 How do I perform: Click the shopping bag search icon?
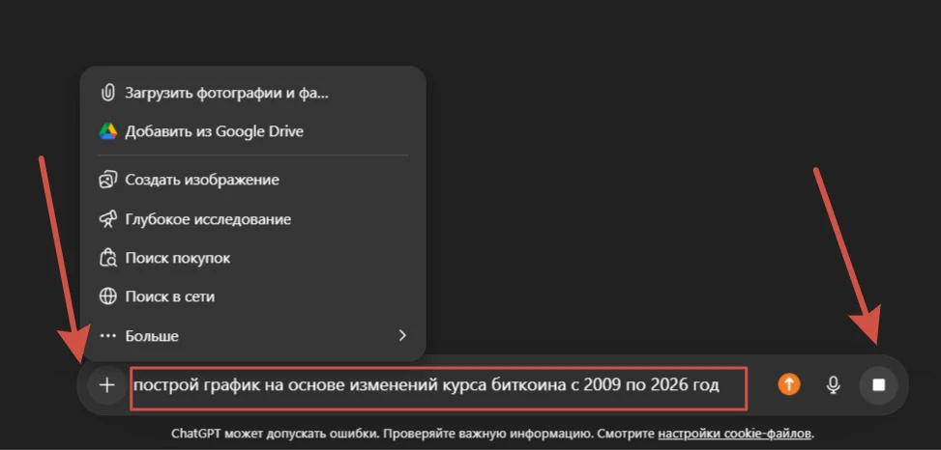pos(107,258)
